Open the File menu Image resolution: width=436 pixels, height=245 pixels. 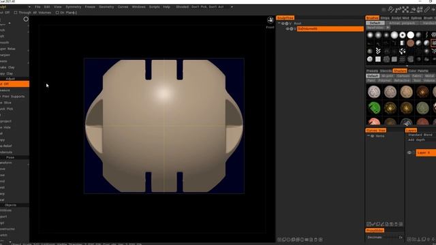(37, 7)
